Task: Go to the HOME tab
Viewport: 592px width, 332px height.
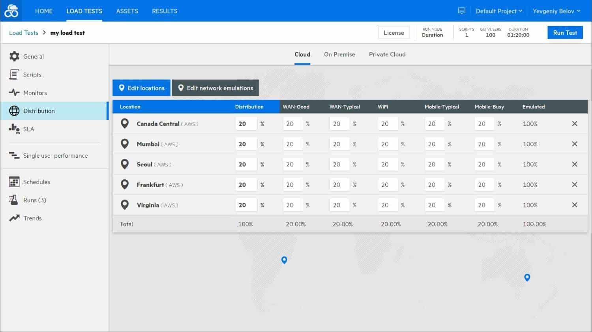Action: [x=44, y=11]
